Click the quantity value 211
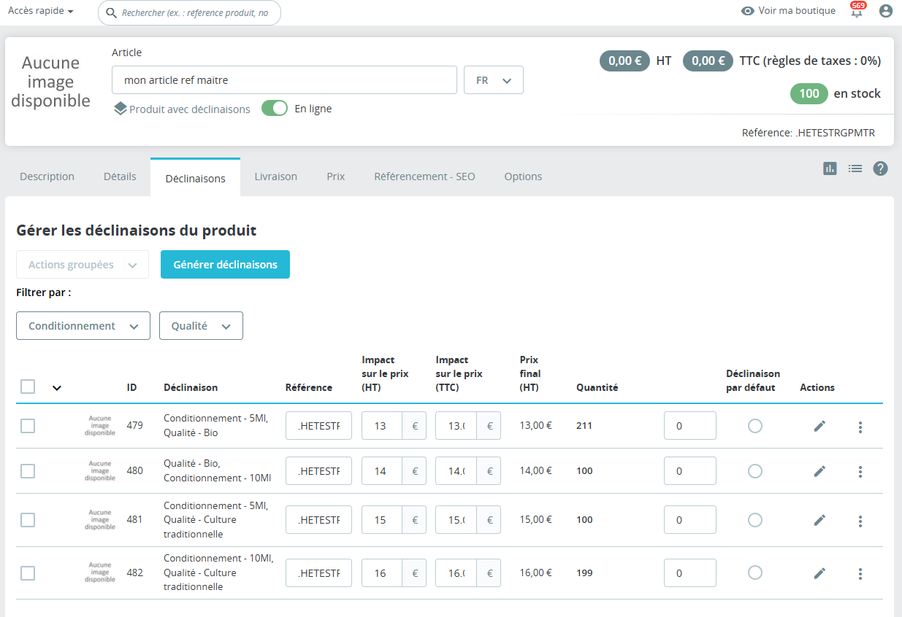The width and height of the screenshot is (902, 617). point(584,426)
